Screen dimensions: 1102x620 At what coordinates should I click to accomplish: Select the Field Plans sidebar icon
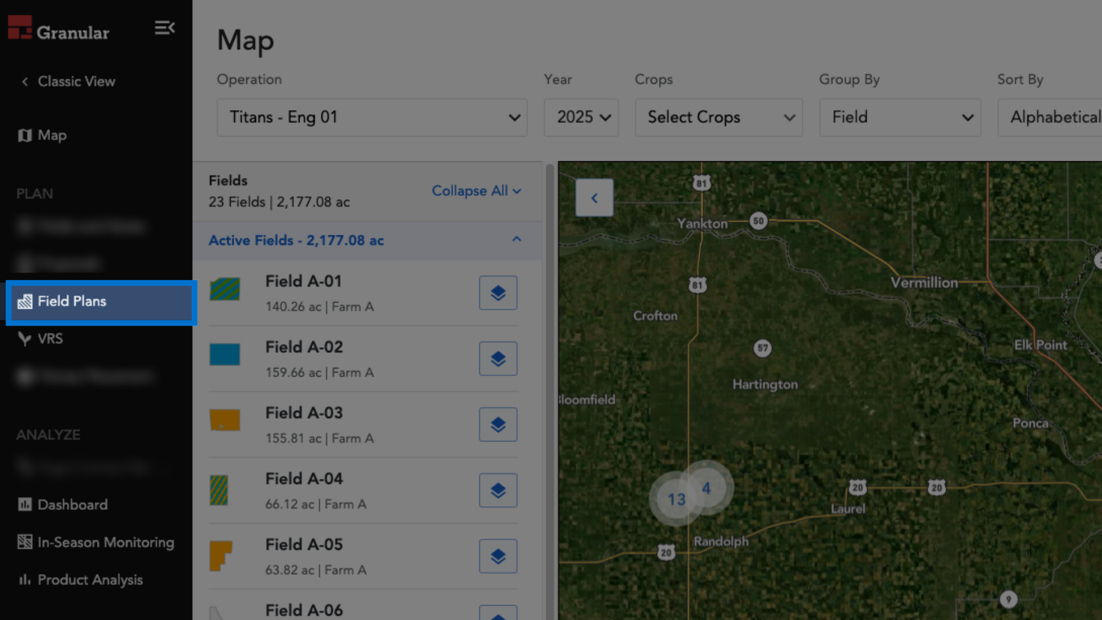(x=25, y=301)
